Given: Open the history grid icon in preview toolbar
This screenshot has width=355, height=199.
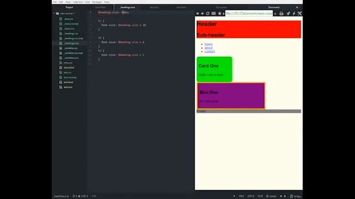Looking at the screenshot, I should pyautogui.click(x=214, y=13).
